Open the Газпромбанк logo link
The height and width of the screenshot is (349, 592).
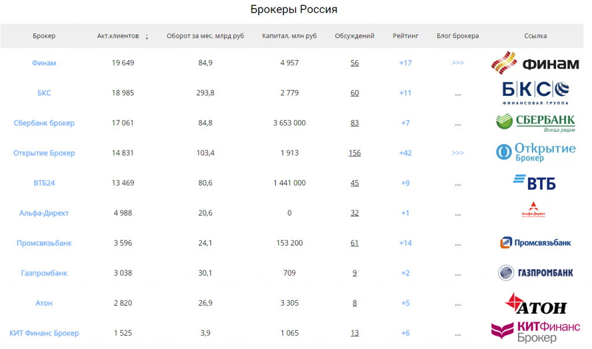coord(535,273)
